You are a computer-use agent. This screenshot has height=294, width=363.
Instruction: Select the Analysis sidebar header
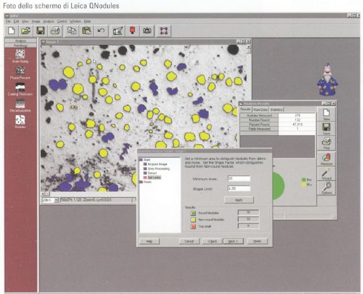coord(20,40)
